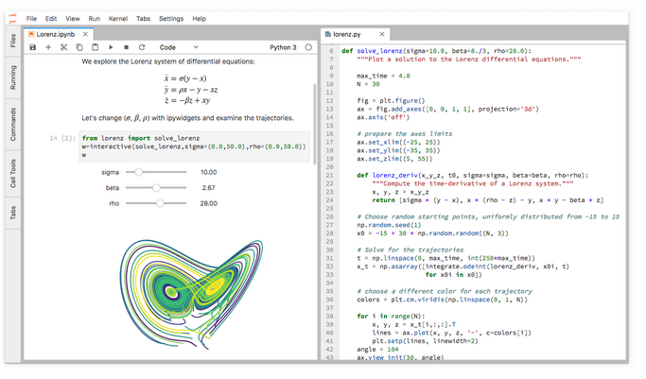Cut the selected cell with scissors icon
The height and width of the screenshot is (379, 646).
[64, 47]
